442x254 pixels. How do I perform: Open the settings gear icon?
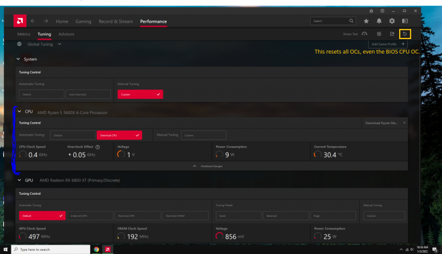[x=391, y=21]
